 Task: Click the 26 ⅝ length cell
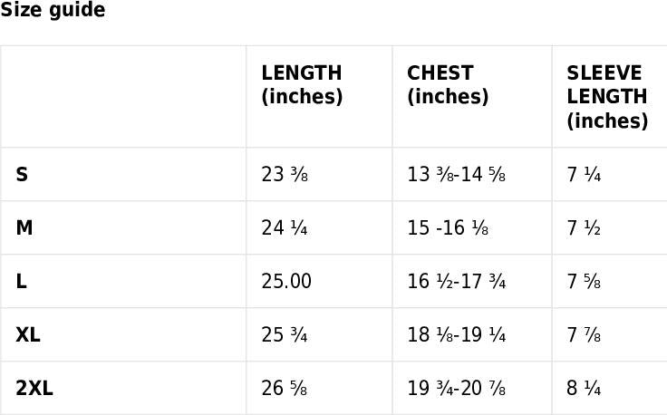coord(285,389)
